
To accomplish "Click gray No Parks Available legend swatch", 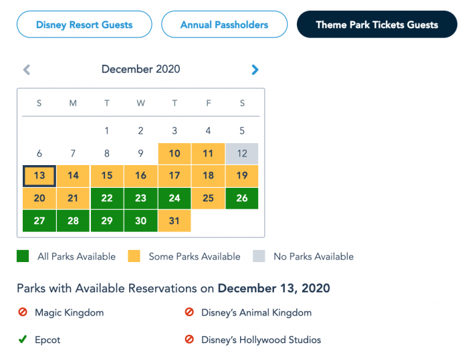I will click(259, 256).
